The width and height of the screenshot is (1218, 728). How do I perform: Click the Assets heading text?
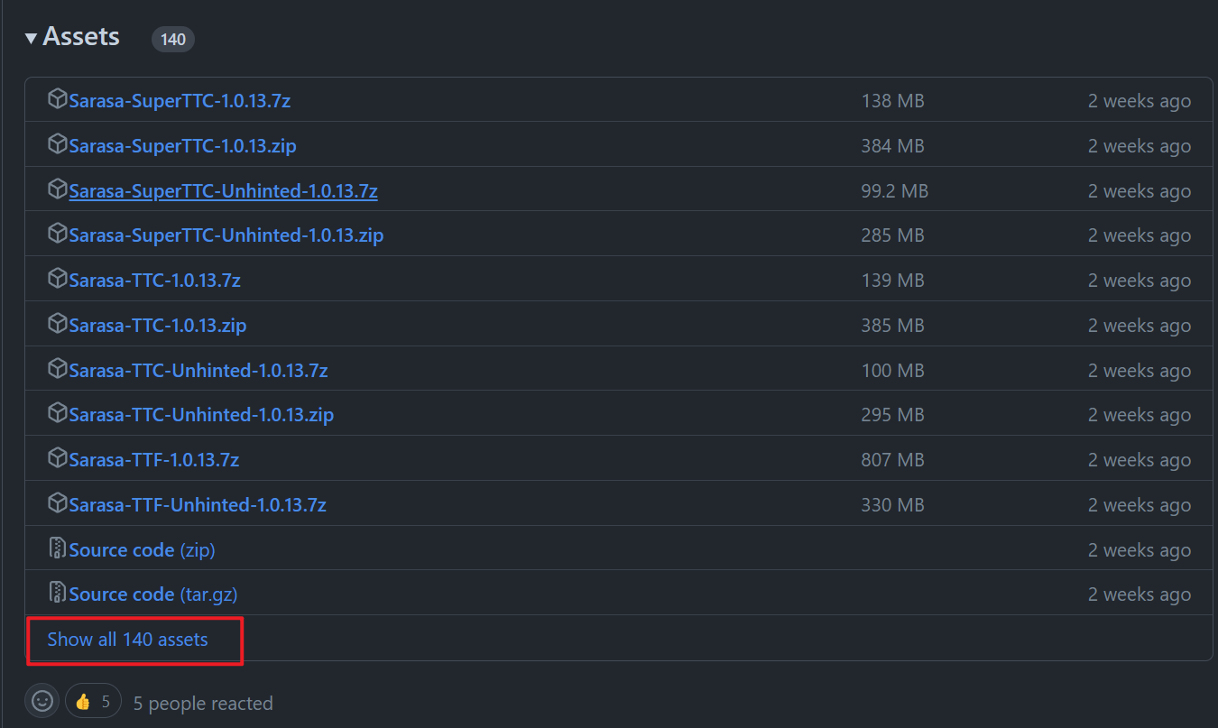tap(81, 37)
